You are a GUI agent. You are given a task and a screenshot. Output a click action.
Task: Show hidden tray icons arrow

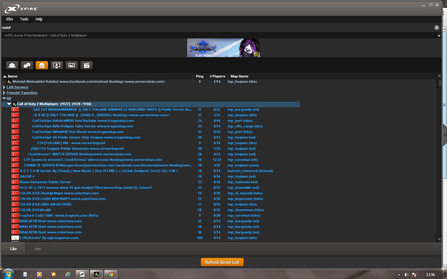(x=399, y=275)
